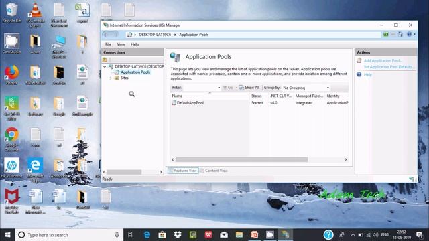Screen dimensions: 429x241
Task: Open the Firefox desktop shortcut
Action: pyautogui.click(x=11, y=75)
